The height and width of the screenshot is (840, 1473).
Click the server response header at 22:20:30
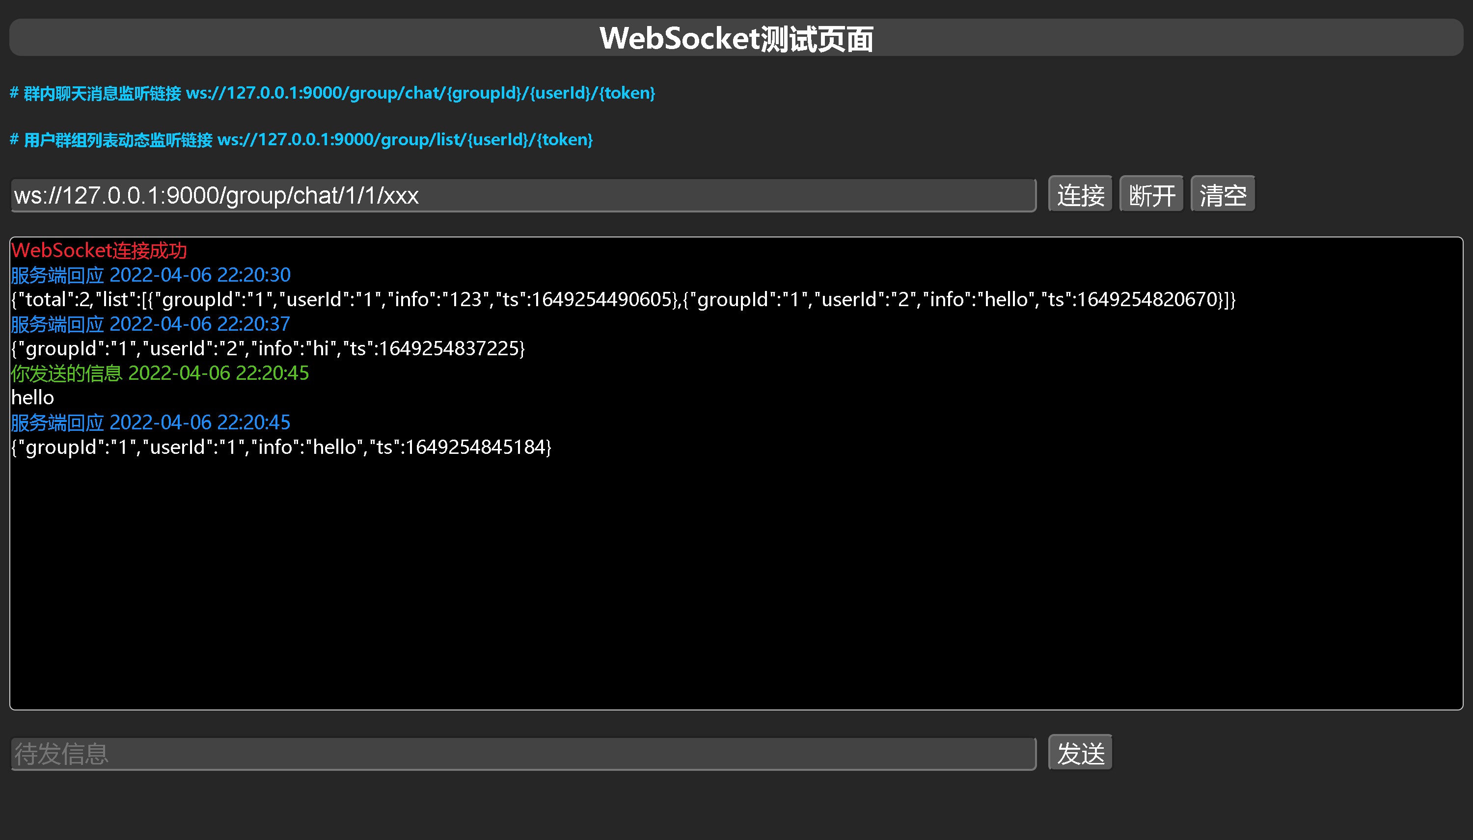(x=151, y=275)
